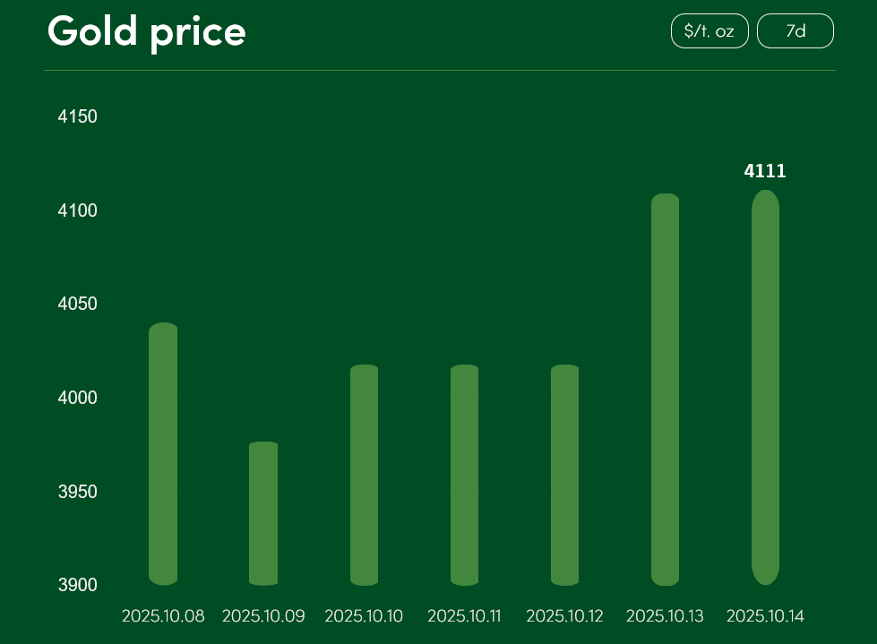Select the 2025.10.14 date label
The width and height of the screenshot is (877, 644).
point(765,616)
